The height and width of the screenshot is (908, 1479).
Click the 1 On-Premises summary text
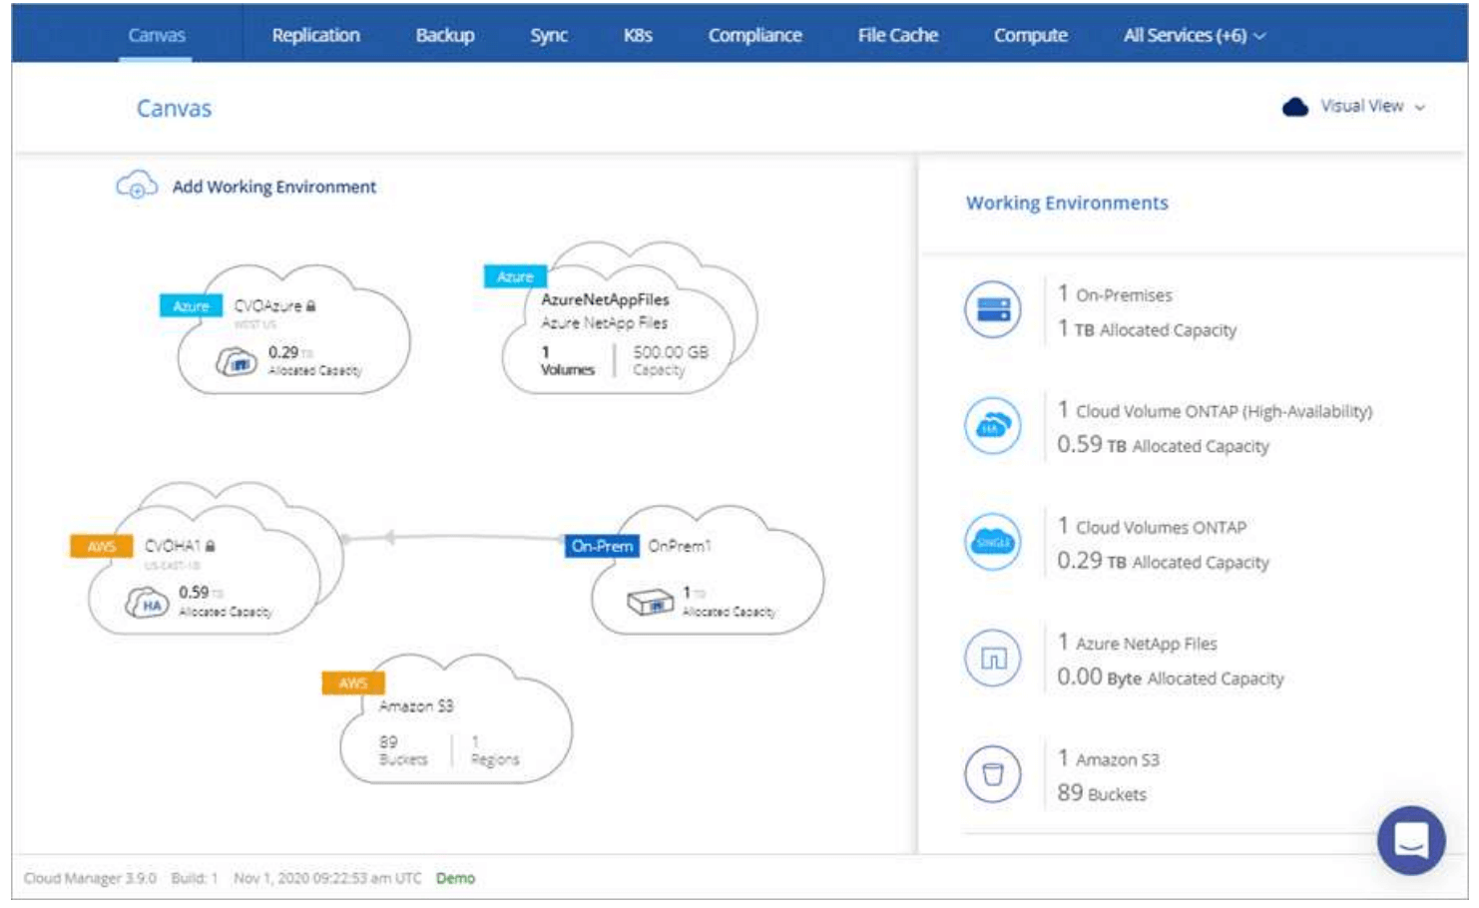click(1115, 294)
